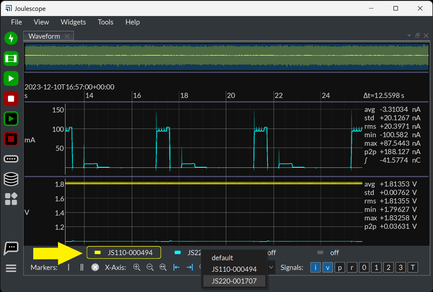The height and width of the screenshot is (292, 433).
Task: Zoom in on the X-axis
Action: pyautogui.click(x=137, y=267)
